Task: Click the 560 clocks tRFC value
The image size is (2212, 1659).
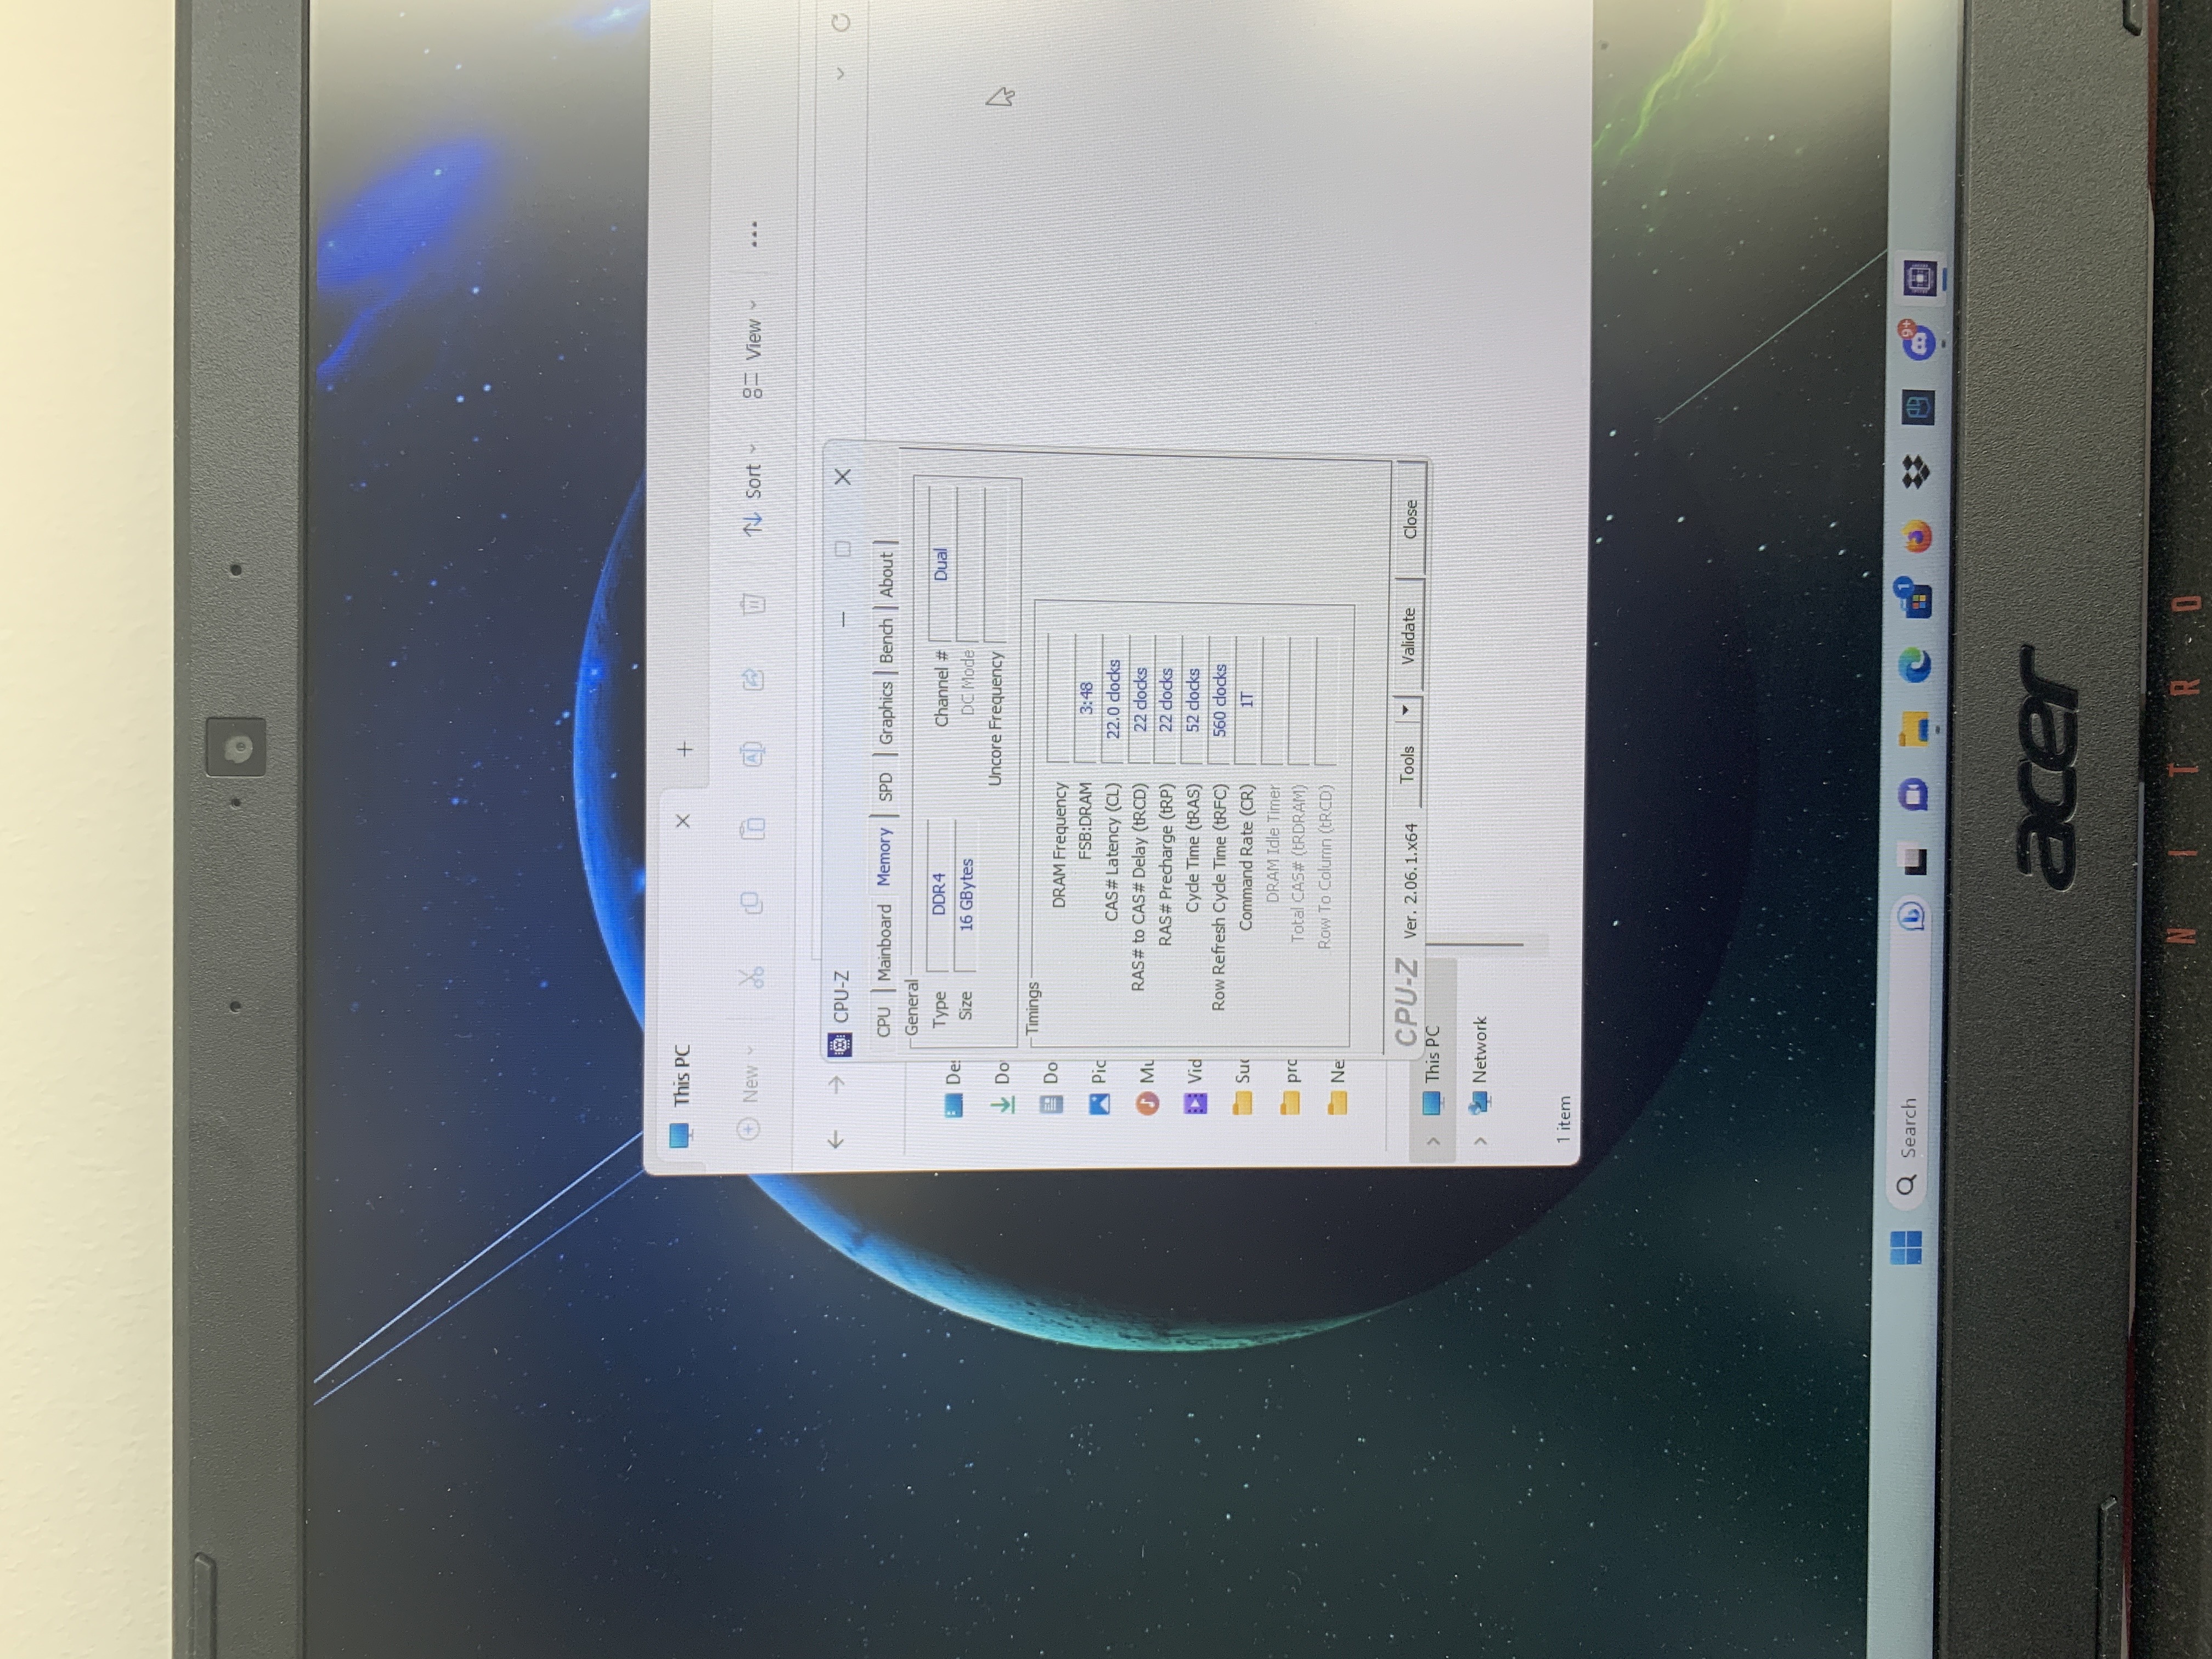Action: point(1220,699)
